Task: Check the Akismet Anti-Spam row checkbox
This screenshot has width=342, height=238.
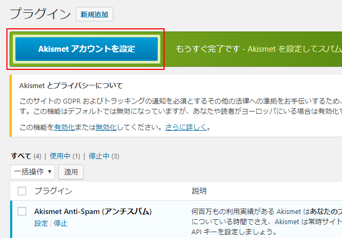Action: pos(22,211)
